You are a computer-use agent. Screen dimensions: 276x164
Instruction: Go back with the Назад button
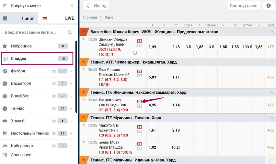96,6
